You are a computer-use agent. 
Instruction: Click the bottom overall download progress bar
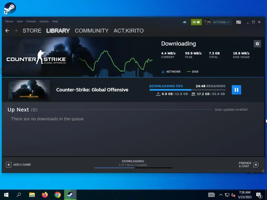tap(133, 168)
